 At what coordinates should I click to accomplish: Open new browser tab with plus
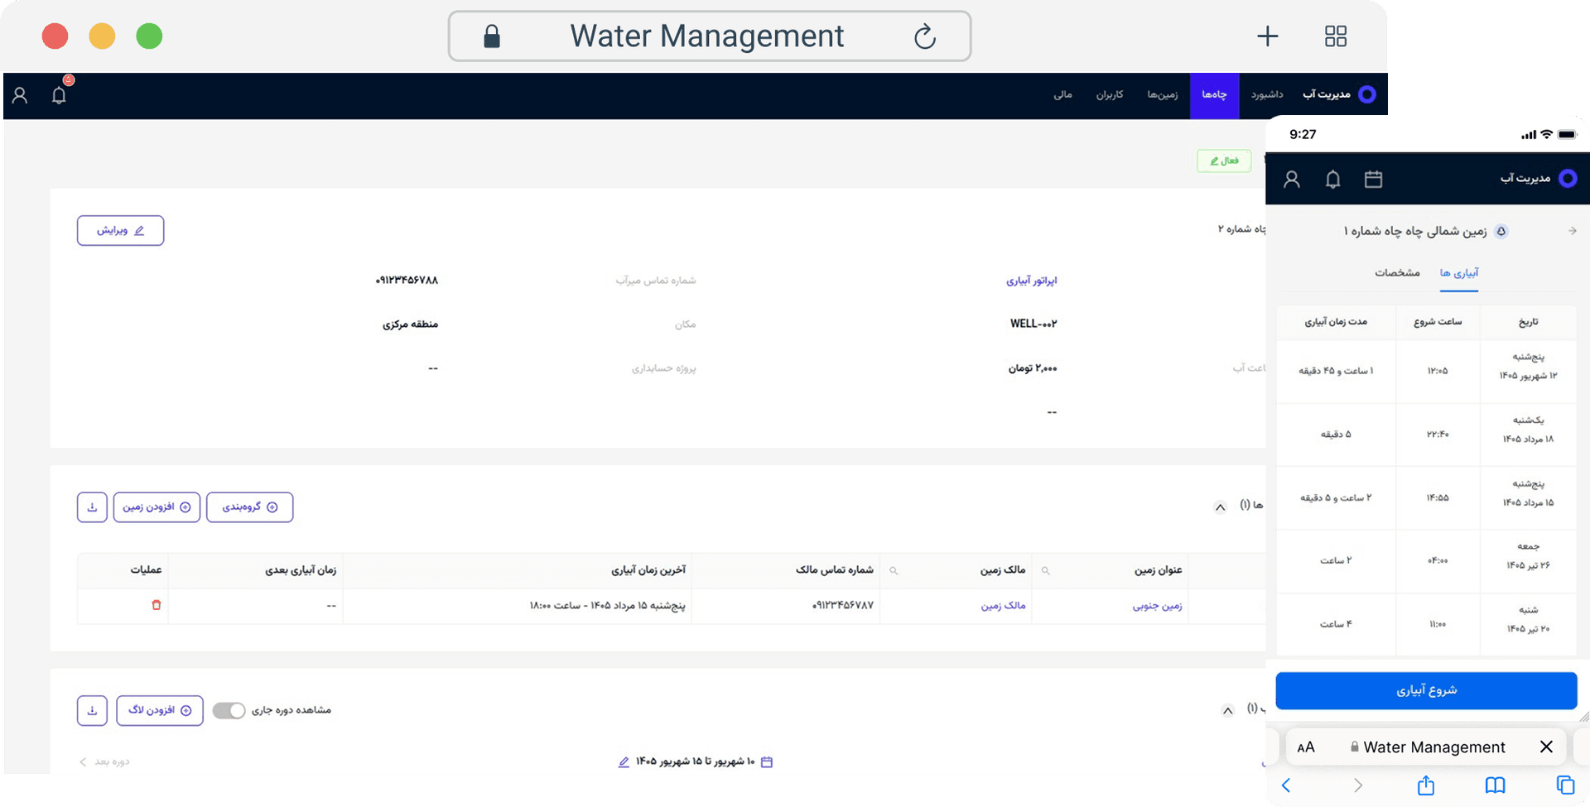tap(1267, 36)
